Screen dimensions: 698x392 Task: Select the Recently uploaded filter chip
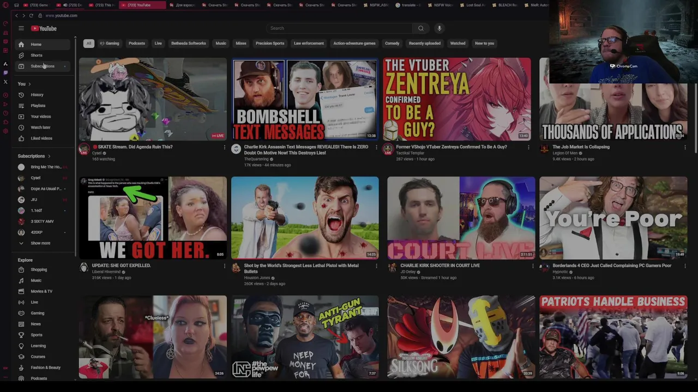[x=425, y=44]
